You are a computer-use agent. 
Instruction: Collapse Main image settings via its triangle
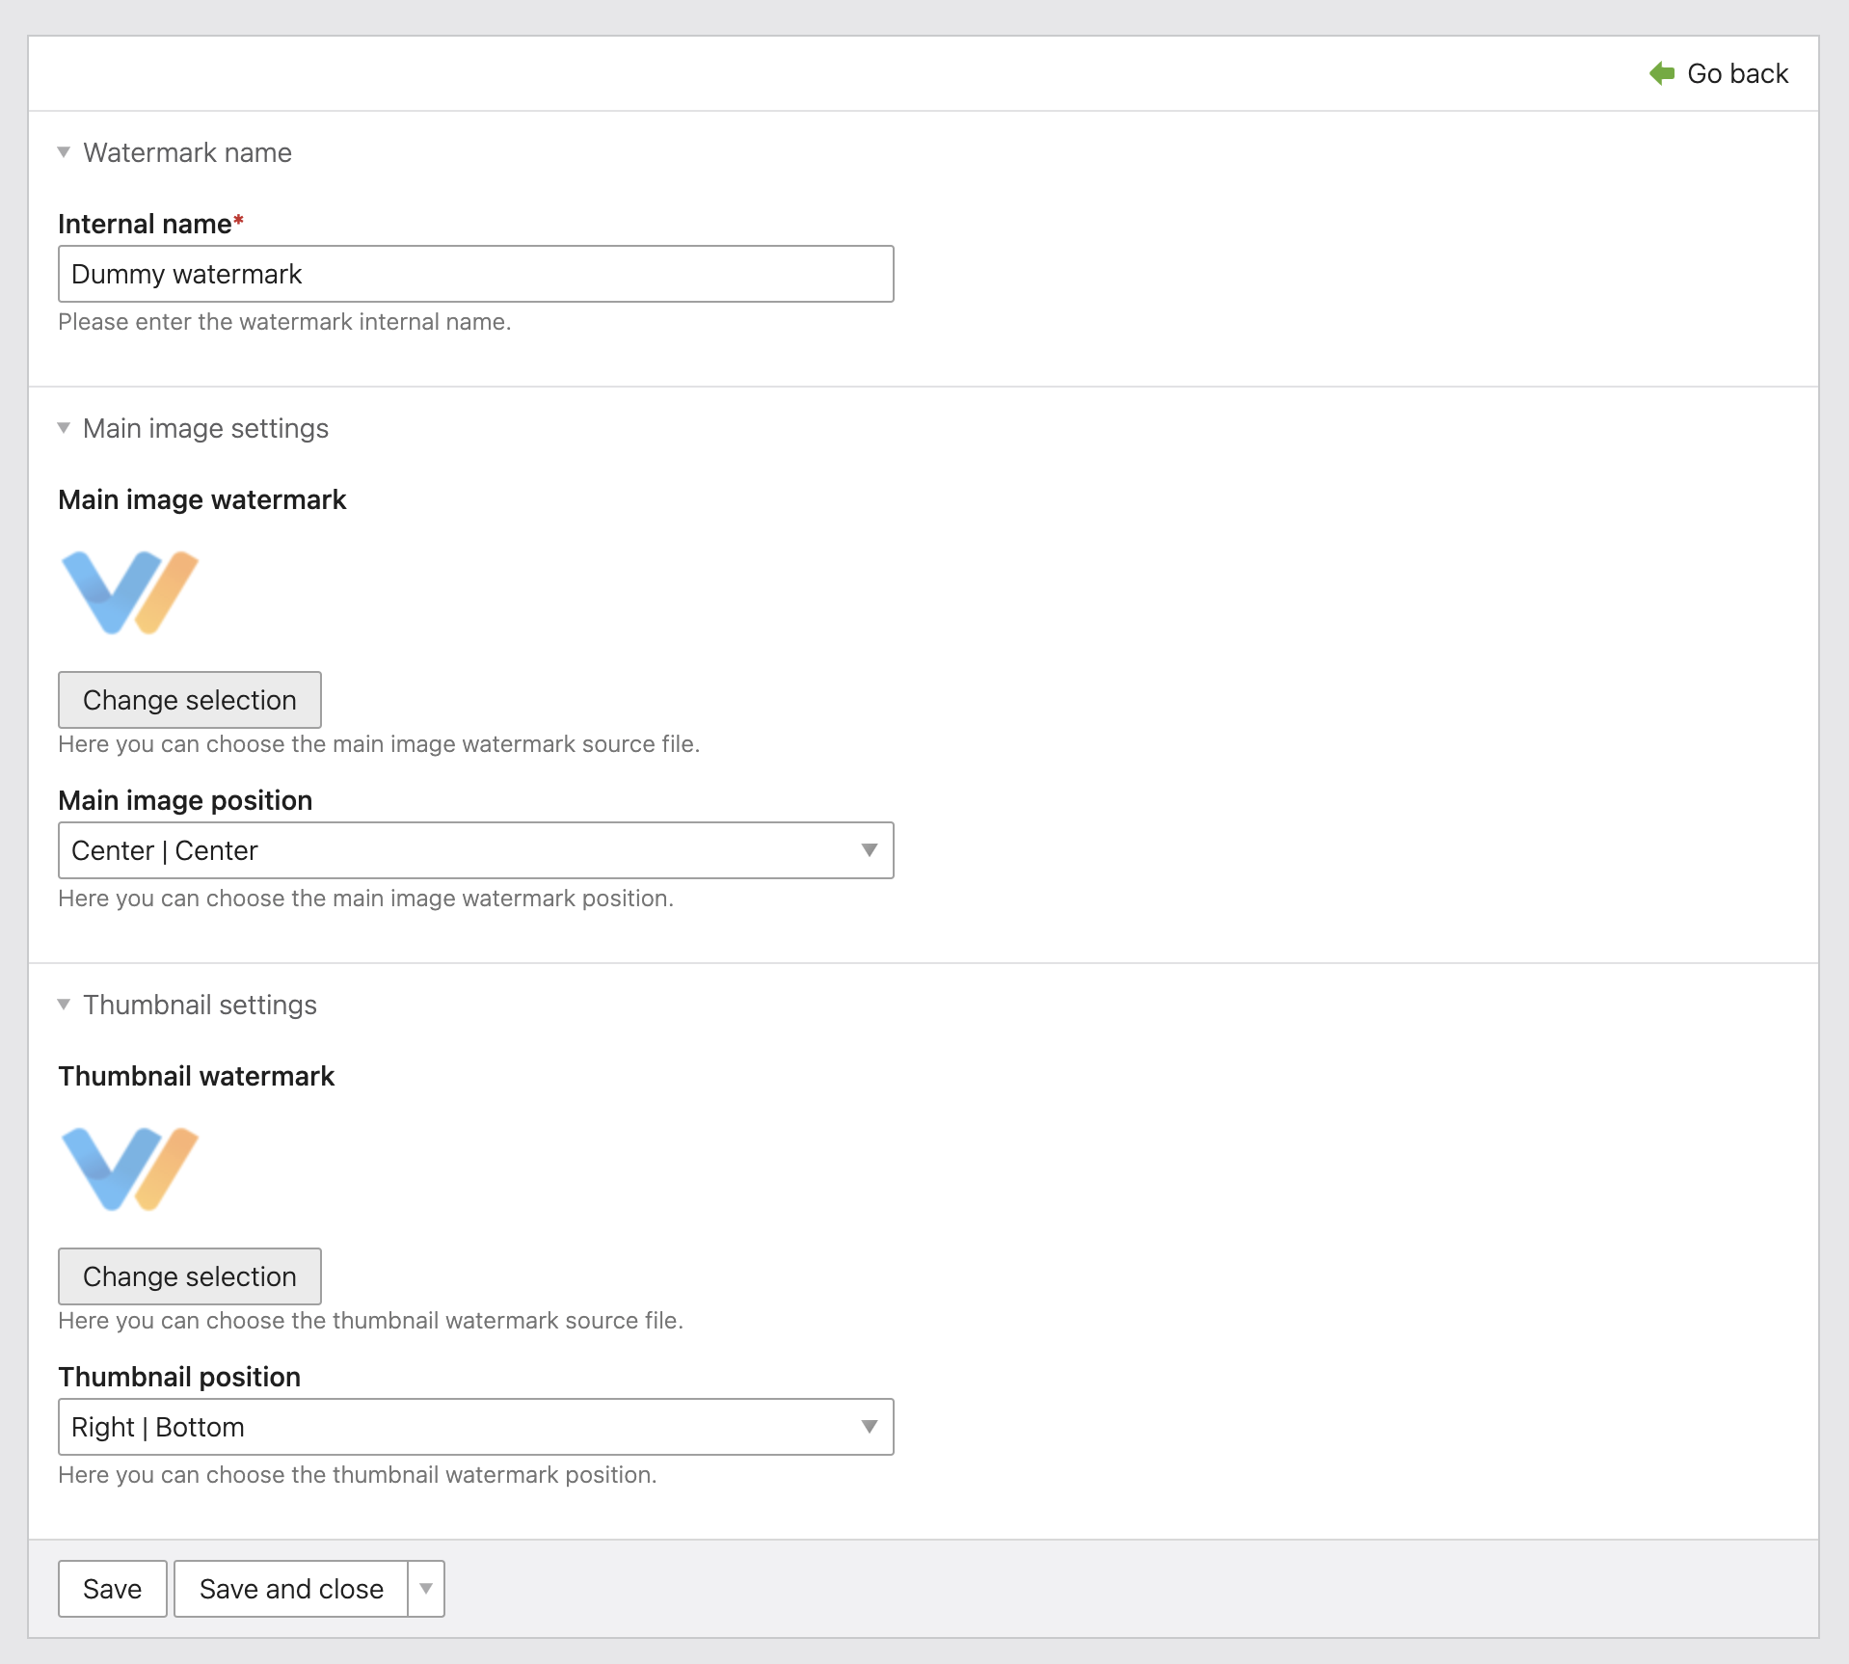coord(64,428)
